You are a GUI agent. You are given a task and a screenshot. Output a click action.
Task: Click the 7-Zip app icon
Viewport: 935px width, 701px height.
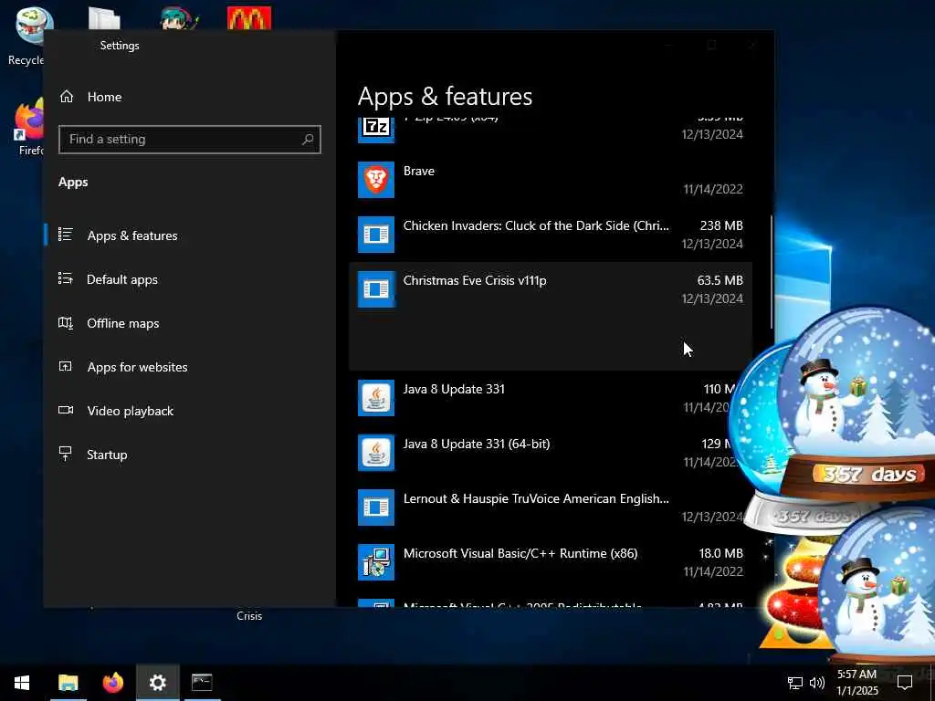[x=375, y=130]
